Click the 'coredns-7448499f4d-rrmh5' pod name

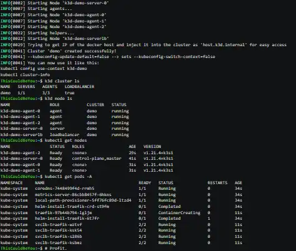(65, 189)
